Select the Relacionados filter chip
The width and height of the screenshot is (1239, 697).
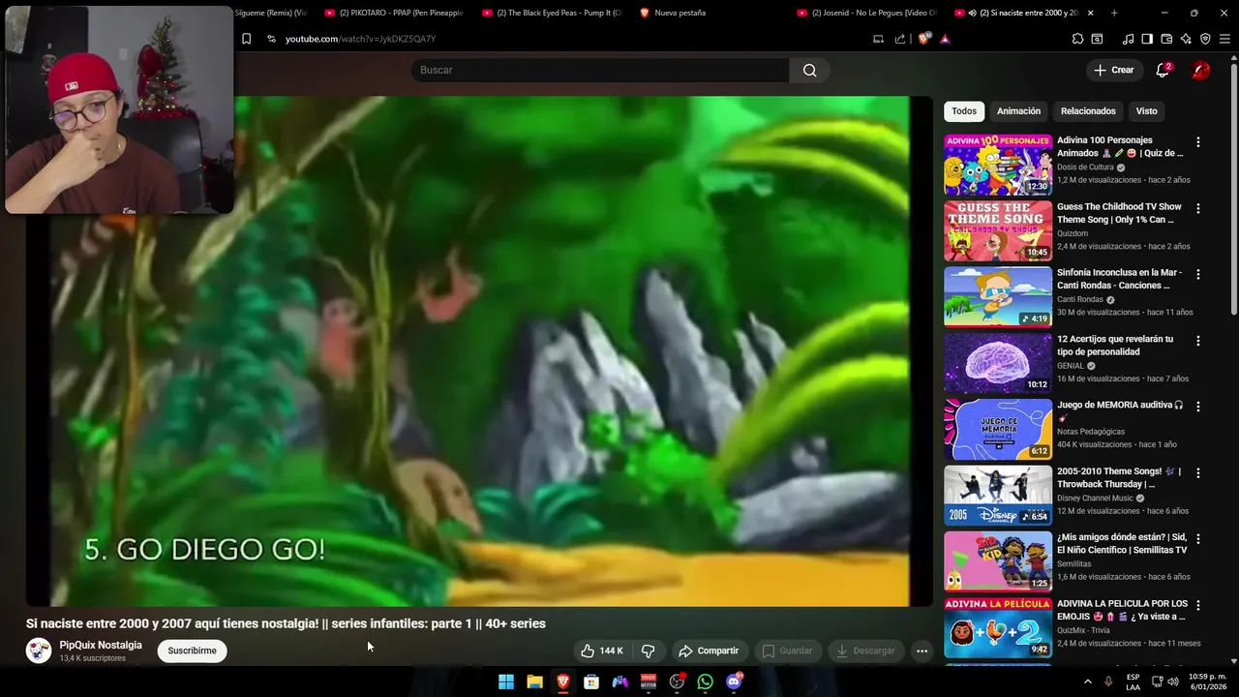[1088, 111]
